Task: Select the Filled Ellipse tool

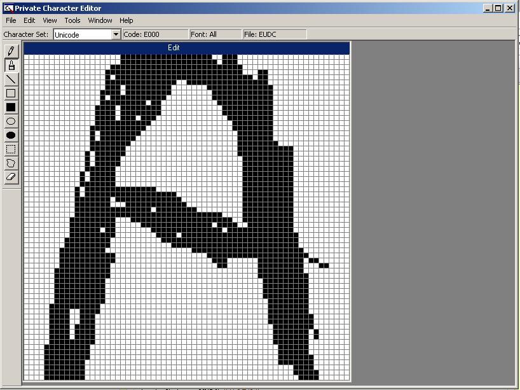Action: [x=11, y=135]
